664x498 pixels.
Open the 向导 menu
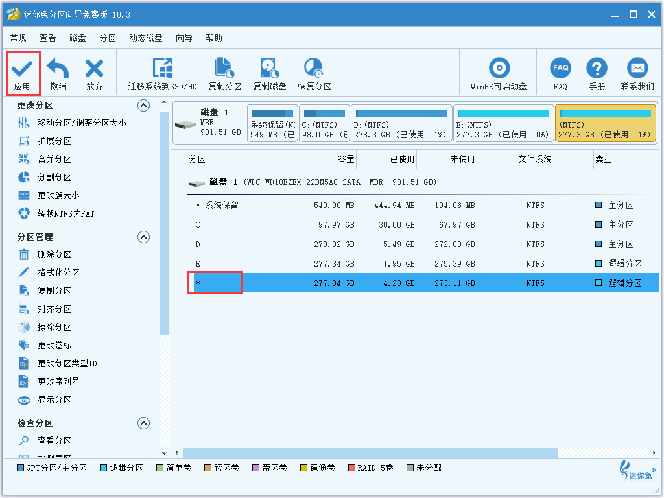[184, 38]
